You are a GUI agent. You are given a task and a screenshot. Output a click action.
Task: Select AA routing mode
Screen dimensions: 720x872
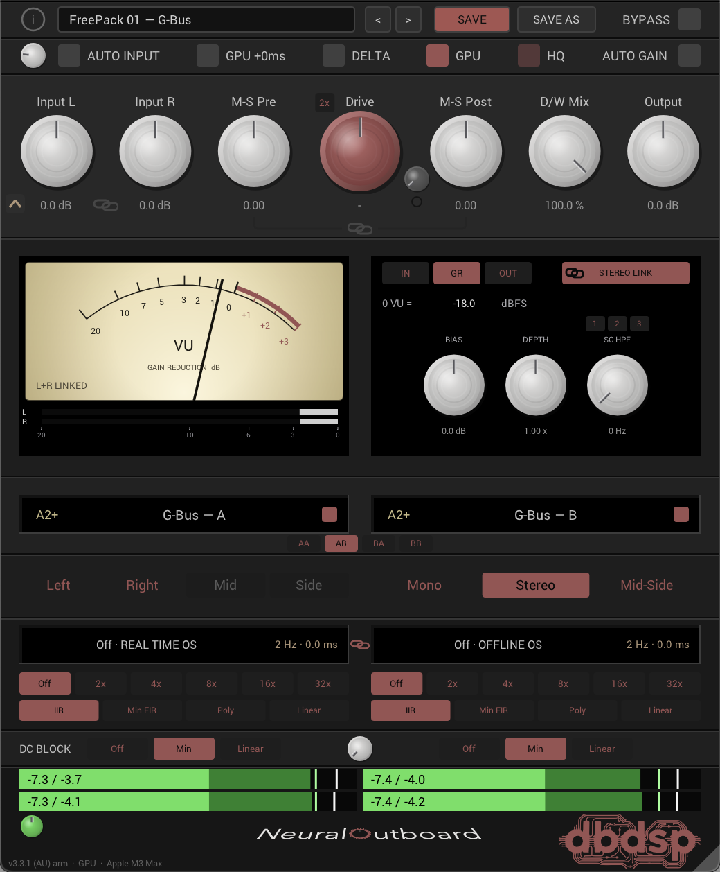[x=304, y=543]
